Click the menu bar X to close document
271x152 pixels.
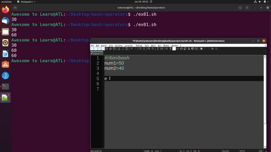click(x=265, y=46)
